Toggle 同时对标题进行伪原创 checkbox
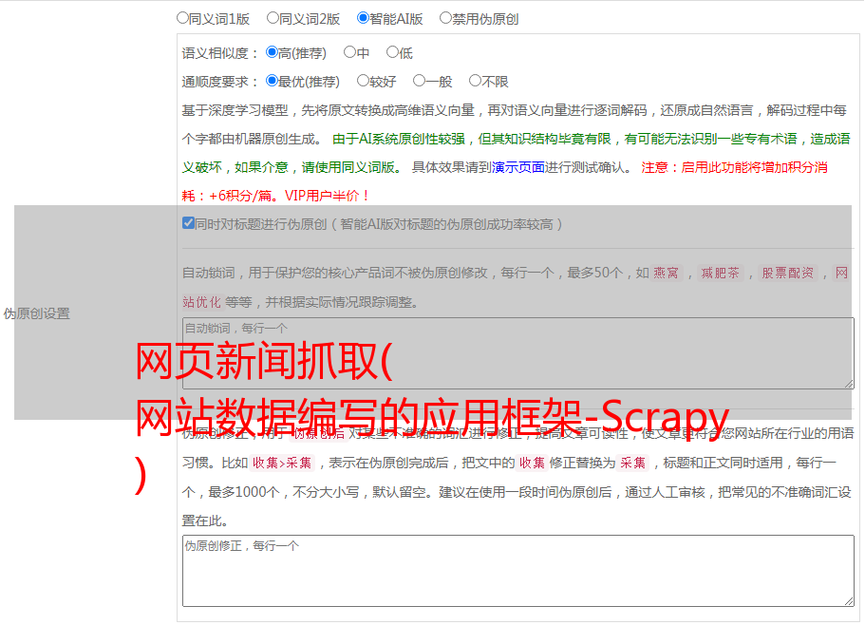 coord(188,223)
